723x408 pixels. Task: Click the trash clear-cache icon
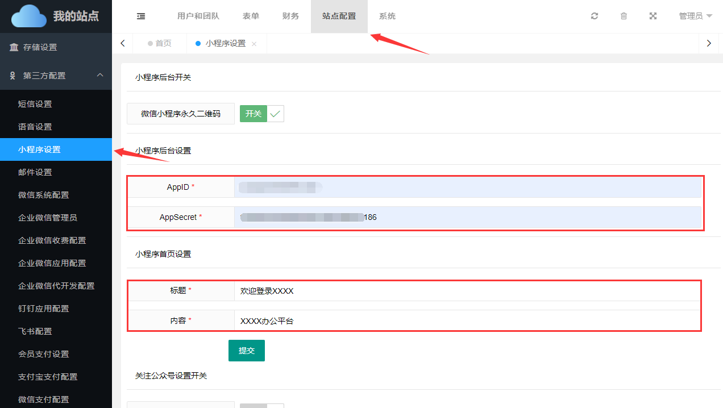point(624,16)
